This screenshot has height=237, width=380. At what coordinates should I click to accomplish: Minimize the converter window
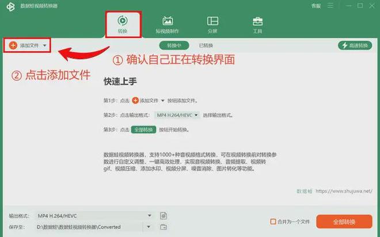tap(348, 6)
